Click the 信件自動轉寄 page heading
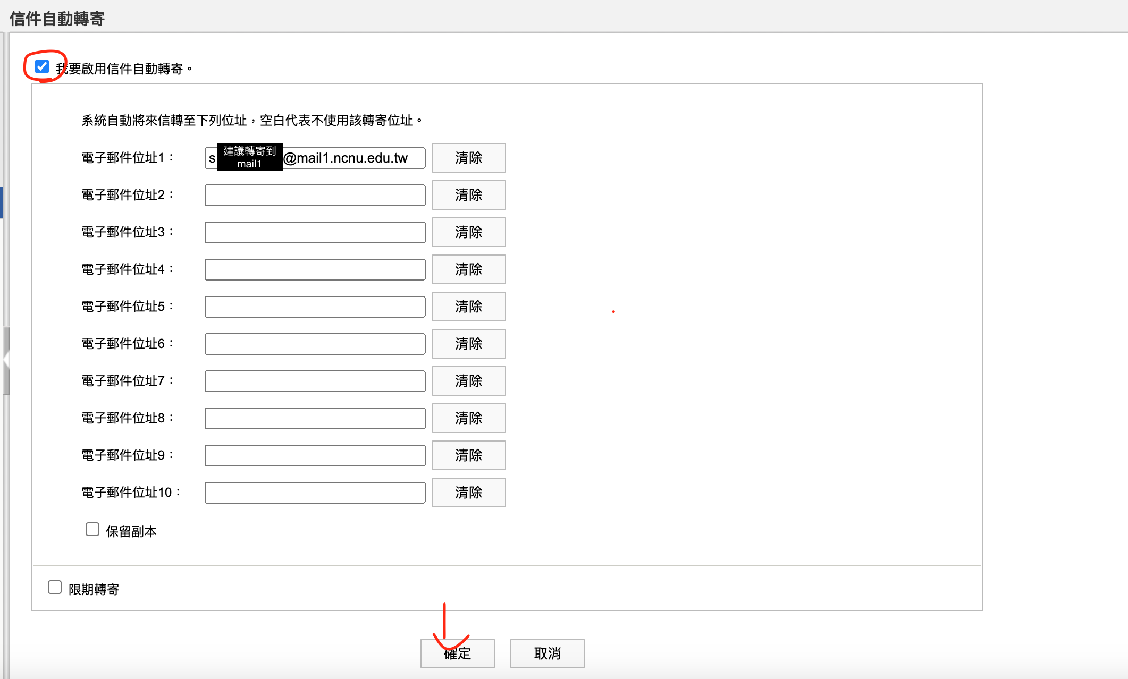The width and height of the screenshot is (1128, 679). tap(57, 19)
